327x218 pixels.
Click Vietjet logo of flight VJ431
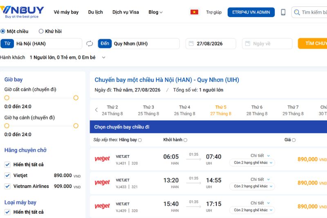(x=102, y=159)
